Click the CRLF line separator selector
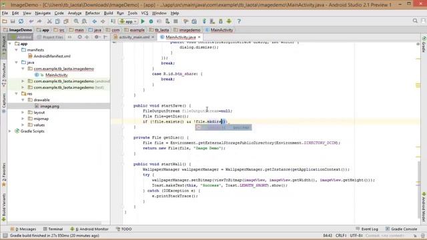 341,235
